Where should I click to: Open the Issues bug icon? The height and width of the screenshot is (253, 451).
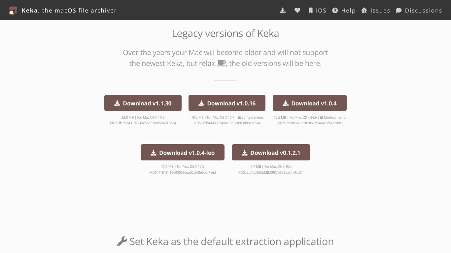point(364,11)
